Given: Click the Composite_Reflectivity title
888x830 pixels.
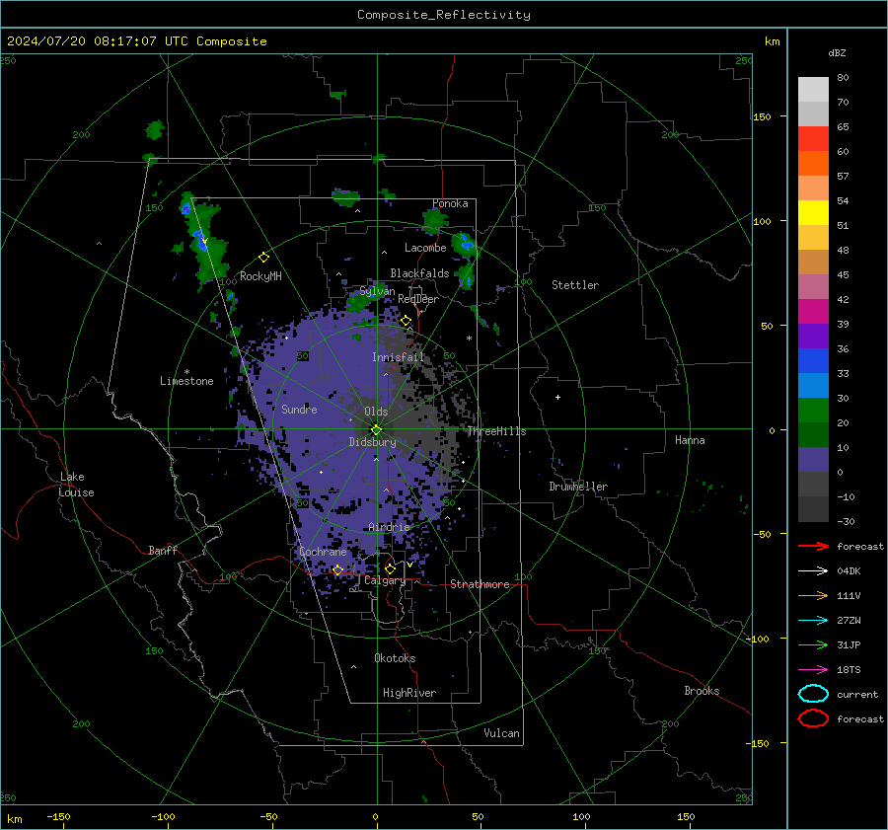Looking at the screenshot, I should coord(444,15).
